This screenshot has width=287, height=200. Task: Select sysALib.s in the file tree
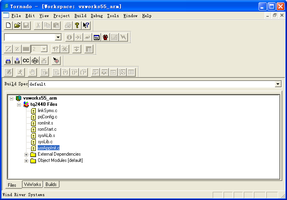tap(46, 135)
